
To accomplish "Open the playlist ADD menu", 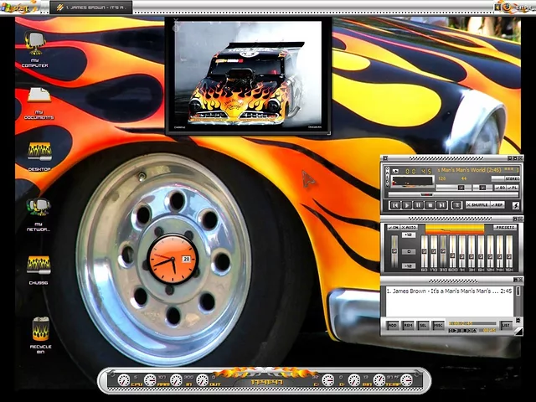I will point(393,325).
